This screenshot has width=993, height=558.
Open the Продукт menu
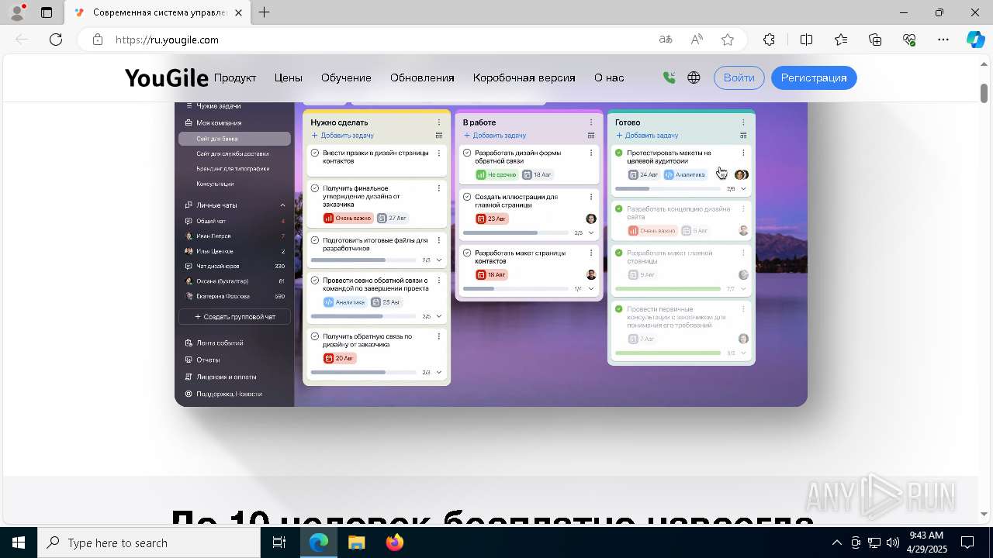(235, 77)
